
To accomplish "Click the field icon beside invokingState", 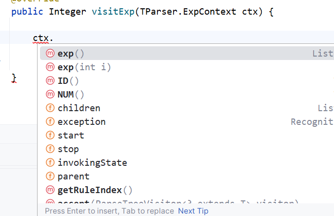I will pos(50,162).
